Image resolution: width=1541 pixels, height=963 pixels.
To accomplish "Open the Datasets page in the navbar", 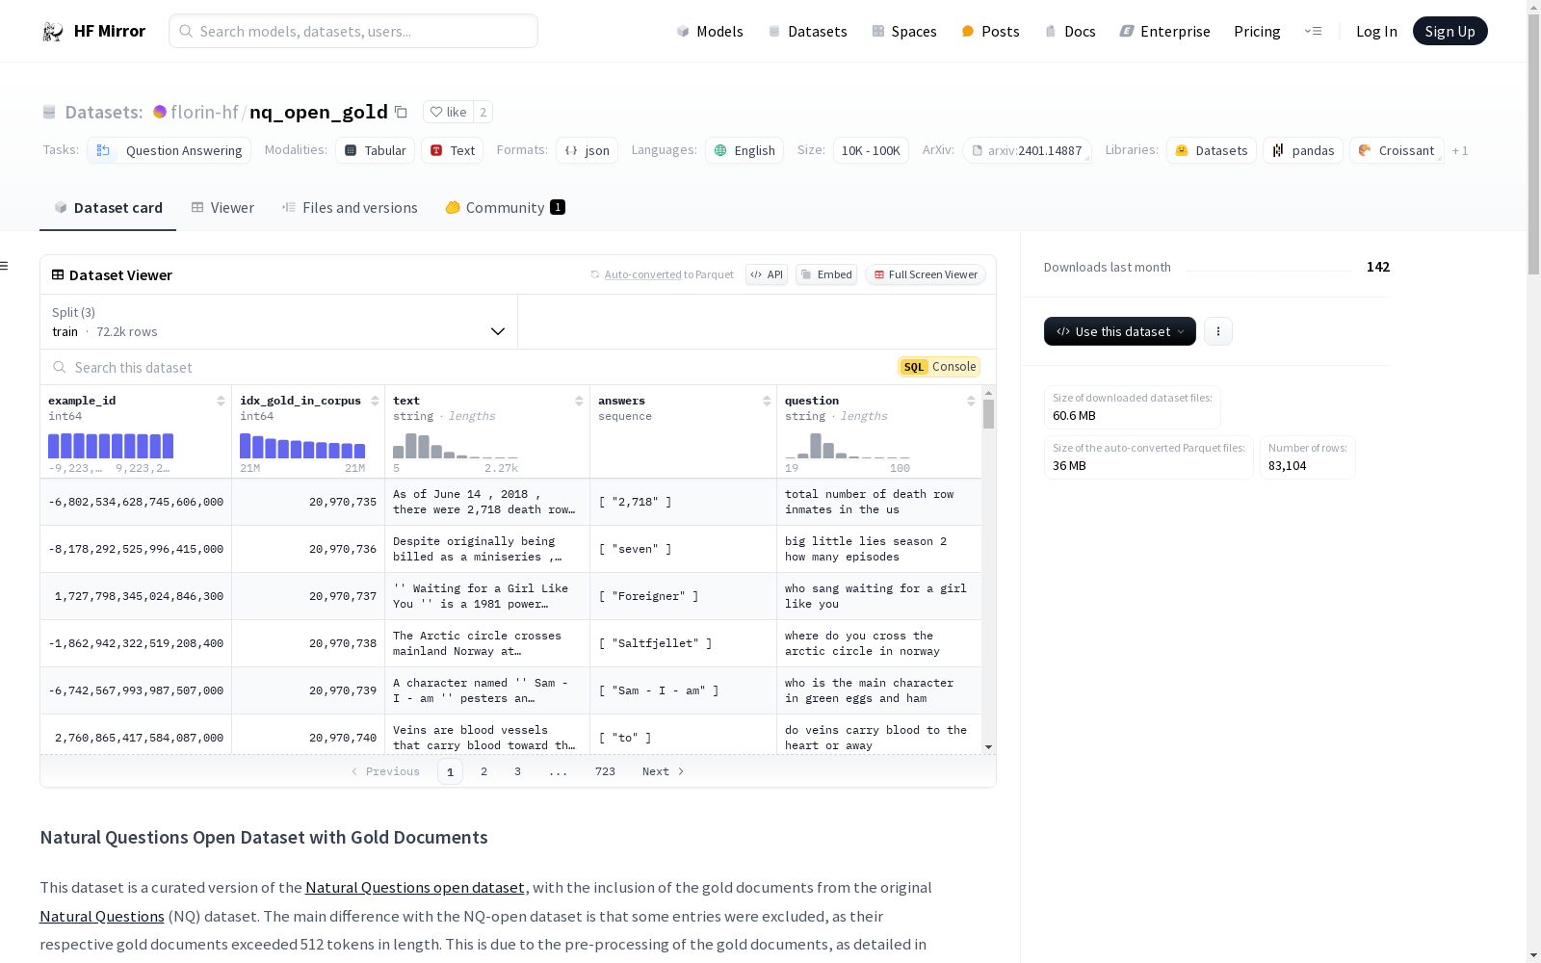I will (807, 31).
